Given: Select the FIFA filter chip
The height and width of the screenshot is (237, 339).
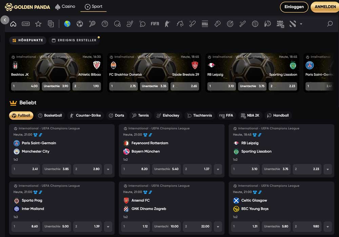Looking at the screenshot, I should pos(226,115).
